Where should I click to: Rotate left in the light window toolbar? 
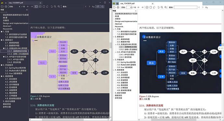point(155,7)
